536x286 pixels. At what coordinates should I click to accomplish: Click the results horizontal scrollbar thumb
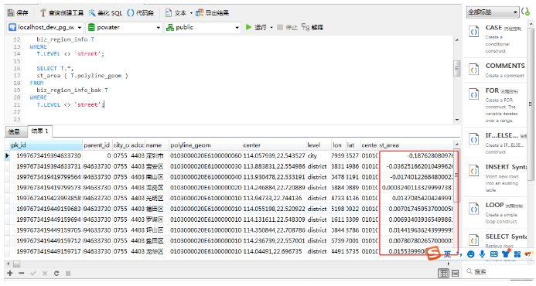[17, 264]
